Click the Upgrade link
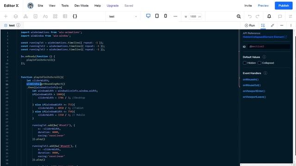Image resolution: width=296 pixels, height=166 pixels. (112, 6)
